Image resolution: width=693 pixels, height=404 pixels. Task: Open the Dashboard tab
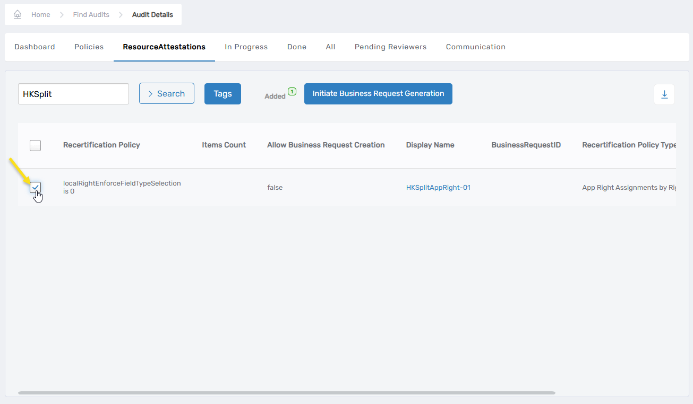tap(35, 47)
